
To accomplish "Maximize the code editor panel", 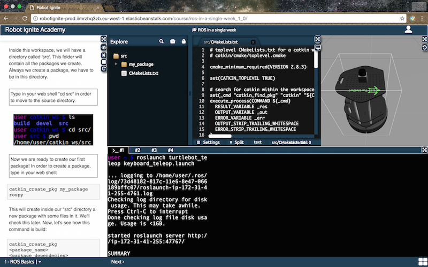I will point(317,39).
